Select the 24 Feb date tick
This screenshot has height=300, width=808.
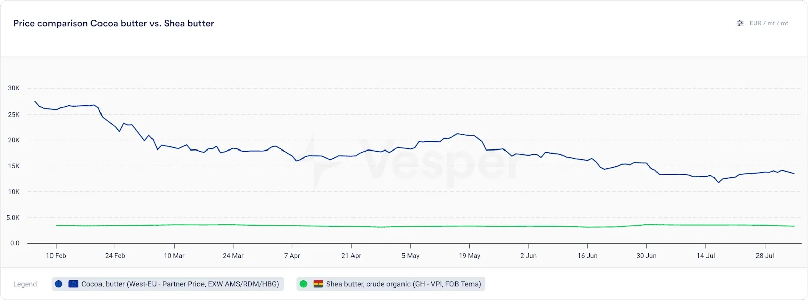pos(115,256)
